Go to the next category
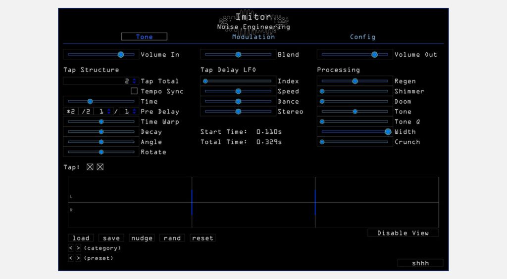 tap(78, 248)
